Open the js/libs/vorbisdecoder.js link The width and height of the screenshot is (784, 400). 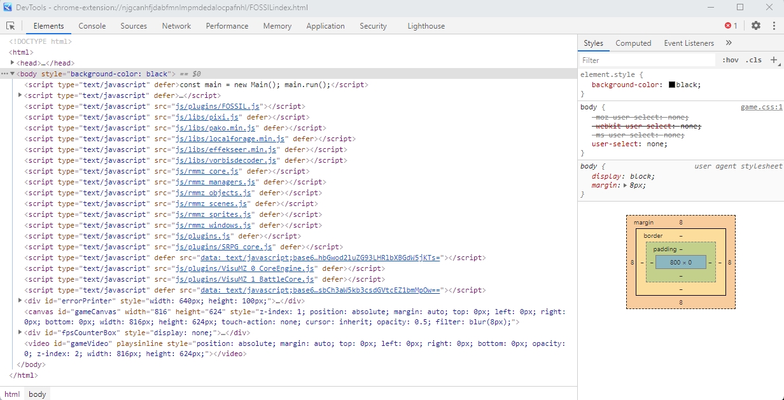coord(227,160)
